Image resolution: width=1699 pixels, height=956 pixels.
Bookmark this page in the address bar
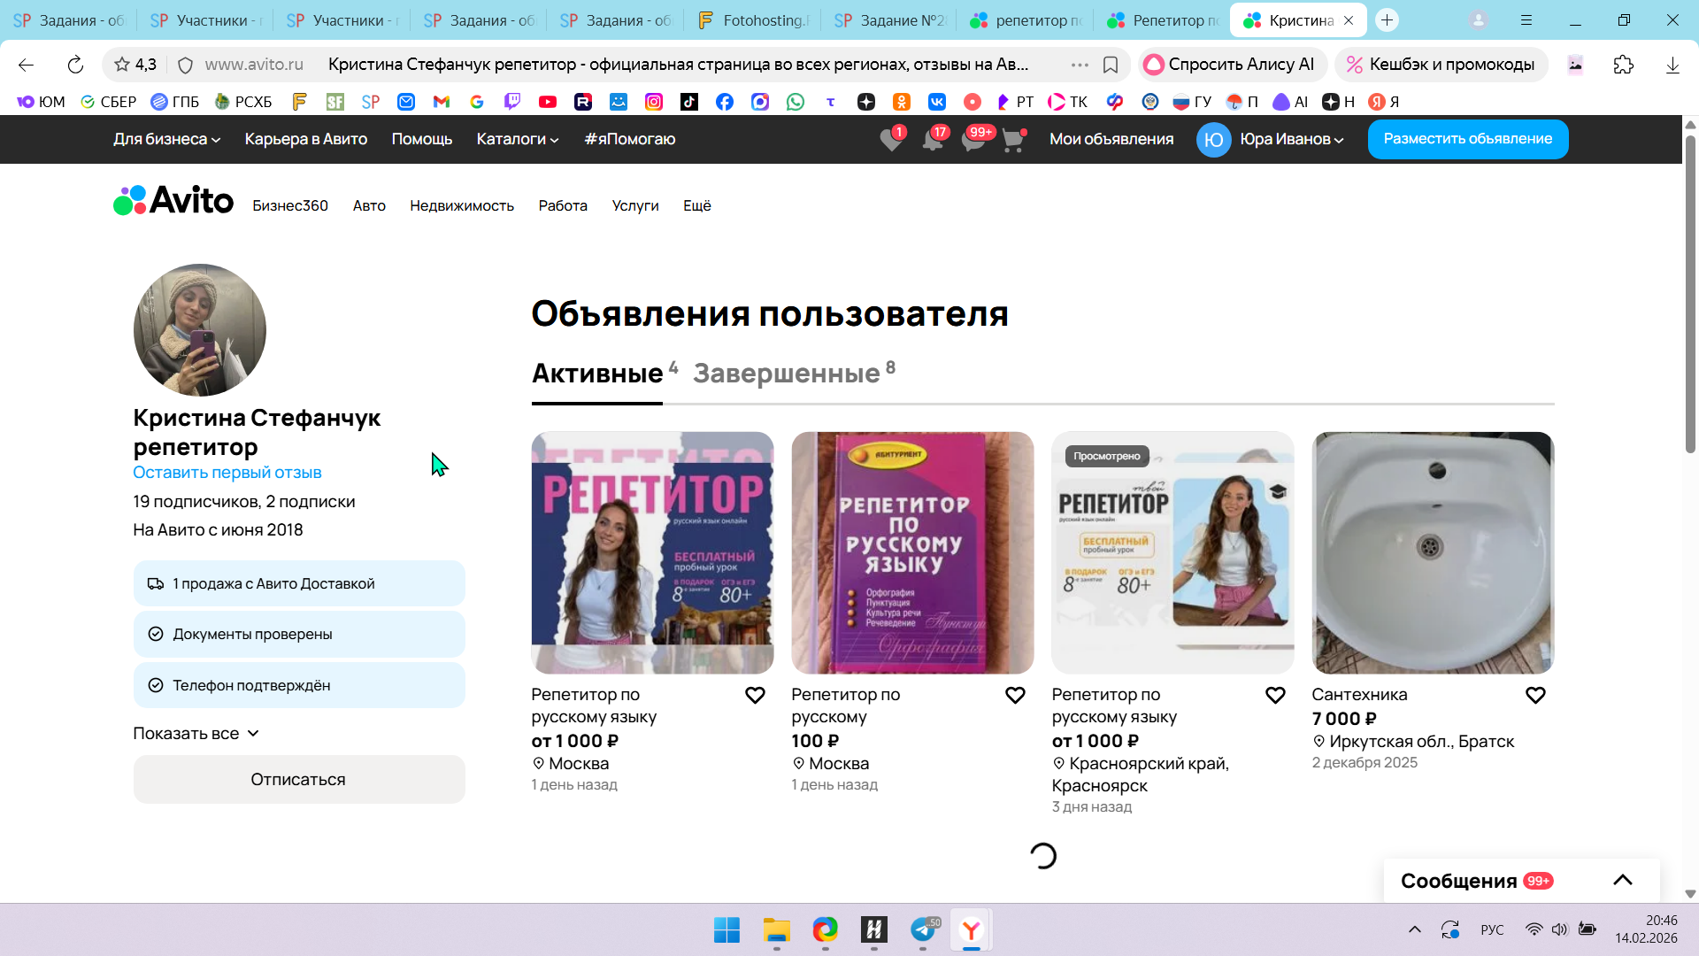[x=1111, y=65]
